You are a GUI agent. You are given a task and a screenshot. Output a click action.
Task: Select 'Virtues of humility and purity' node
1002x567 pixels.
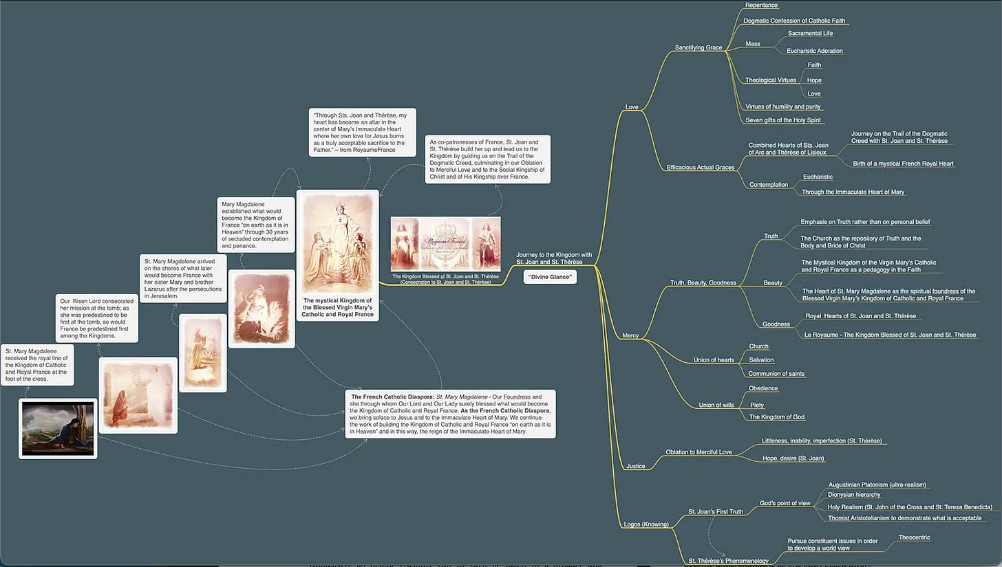click(x=784, y=107)
